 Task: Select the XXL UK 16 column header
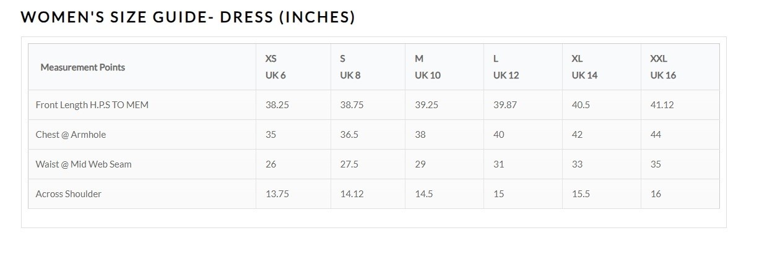click(663, 67)
